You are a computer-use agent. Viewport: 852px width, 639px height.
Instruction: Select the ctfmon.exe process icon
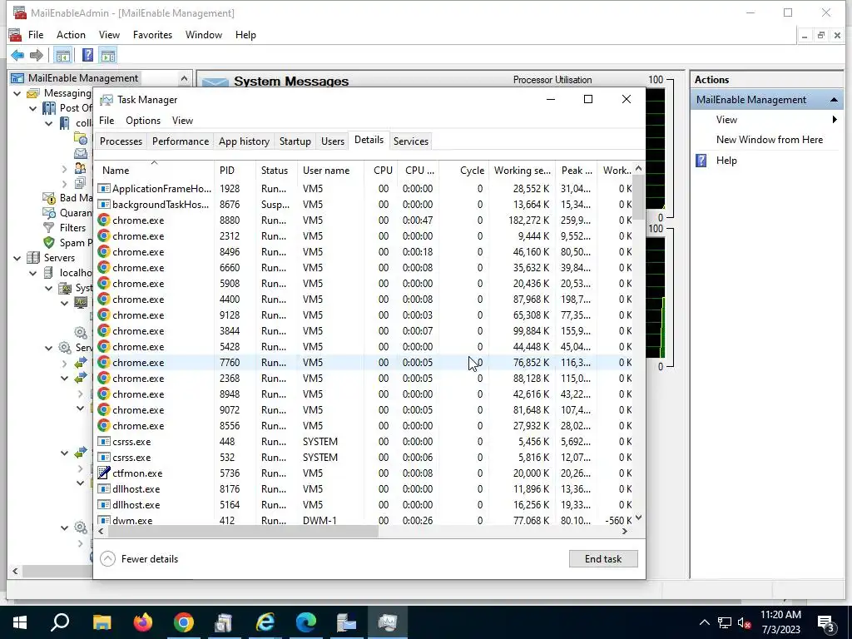104,473
